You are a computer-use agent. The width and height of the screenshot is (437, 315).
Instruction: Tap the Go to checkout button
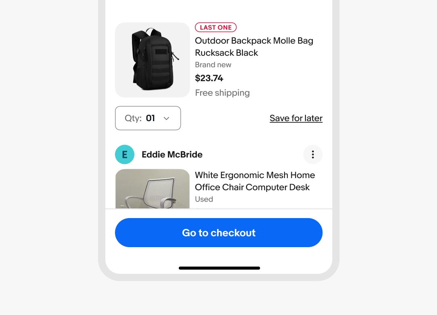[219, 233]
